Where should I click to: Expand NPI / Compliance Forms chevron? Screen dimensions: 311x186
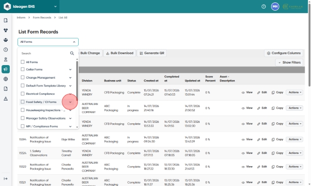(x=70, y=127)
